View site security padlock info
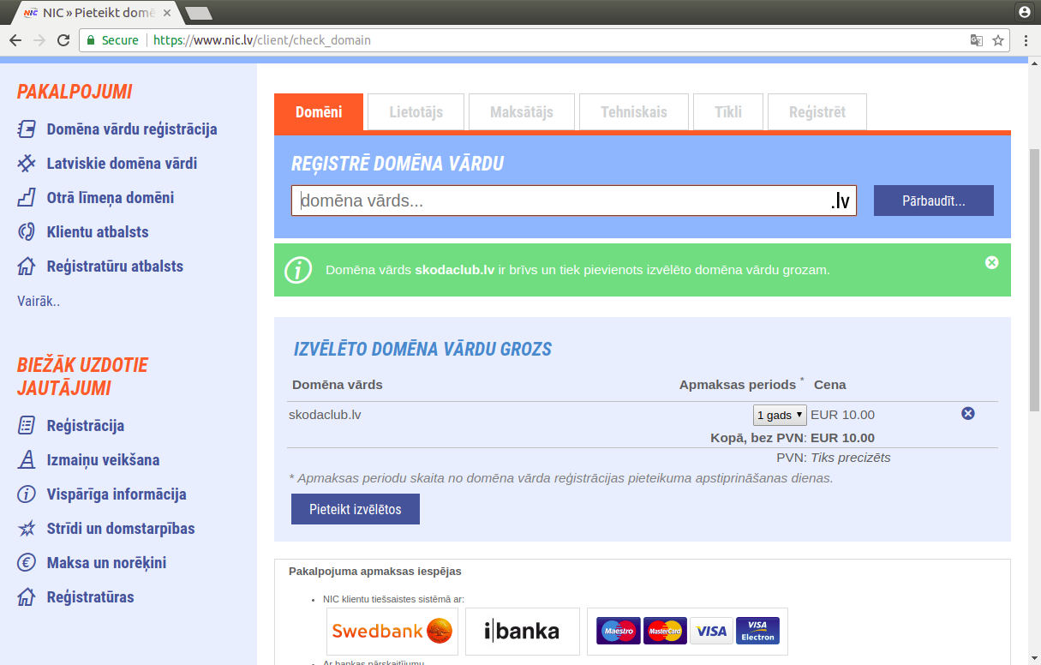Screen dimensions: 1041x665 (91, 40)
